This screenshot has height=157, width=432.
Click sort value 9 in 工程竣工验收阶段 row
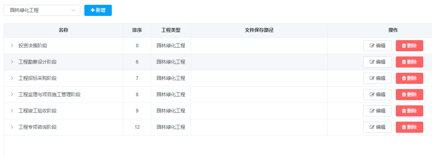tap(137, 111)
